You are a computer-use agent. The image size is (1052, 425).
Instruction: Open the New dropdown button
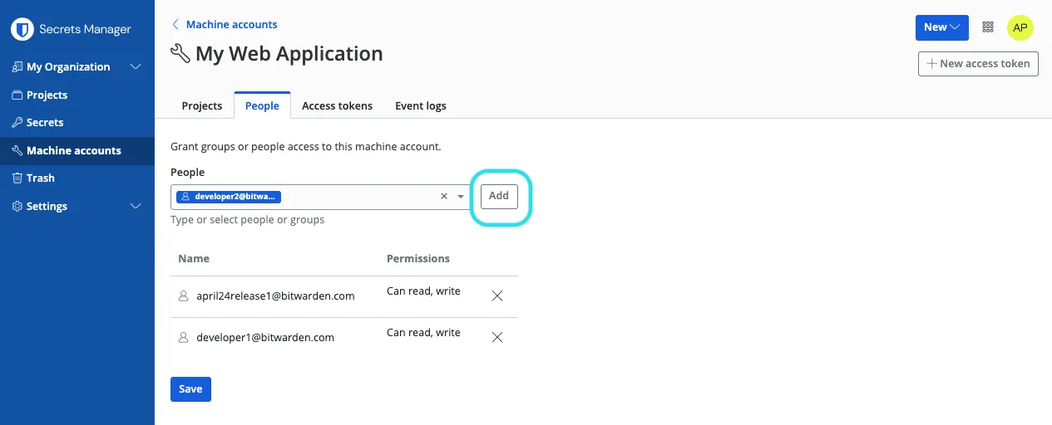[941, 27]
